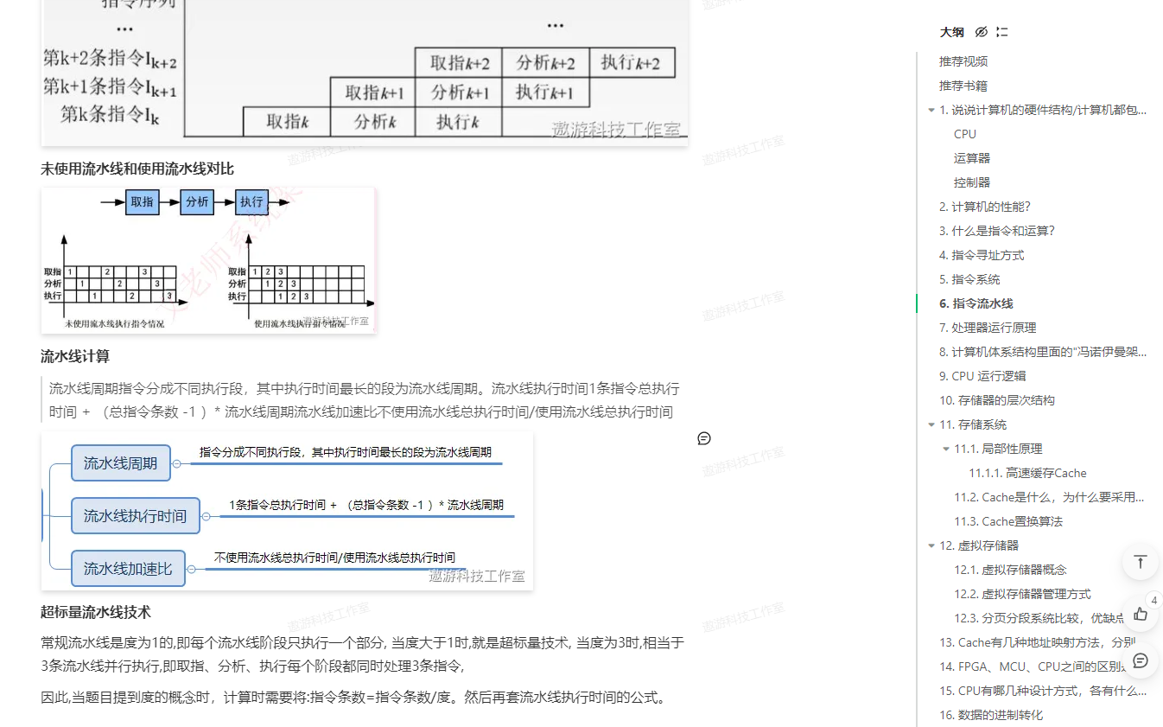Click the pipeline comparison diagram image
This screenshot has width=1163, height=727.
tap(208, 260)
